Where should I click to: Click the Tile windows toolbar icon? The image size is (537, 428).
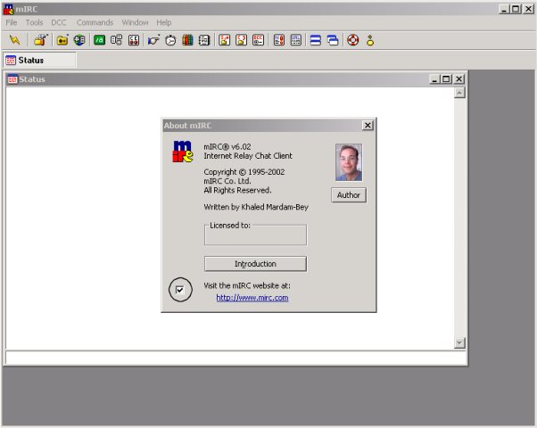(x=315, y=40)
